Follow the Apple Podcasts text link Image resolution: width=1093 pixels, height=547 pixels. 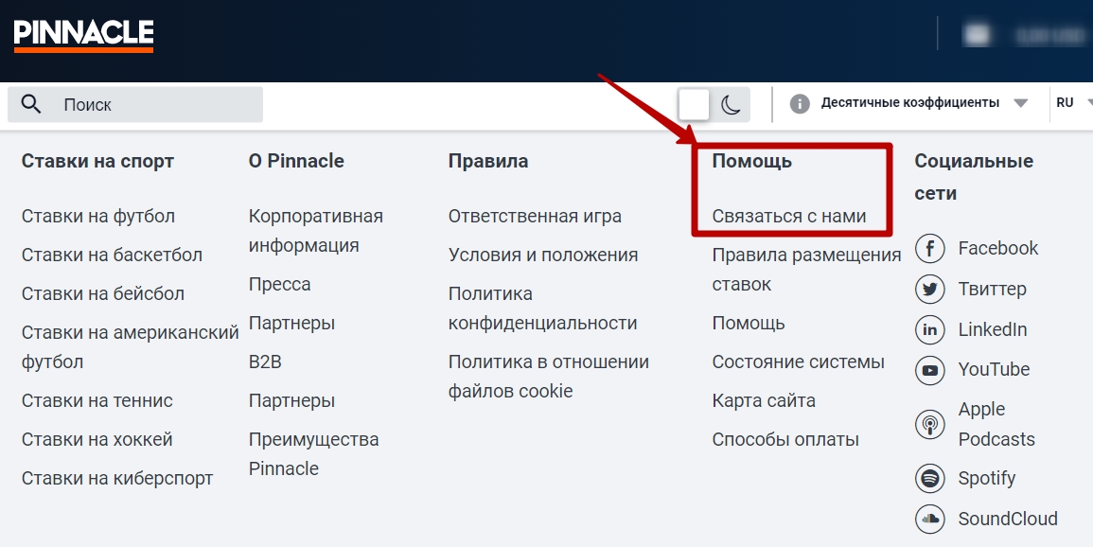(x=996, y=424)
